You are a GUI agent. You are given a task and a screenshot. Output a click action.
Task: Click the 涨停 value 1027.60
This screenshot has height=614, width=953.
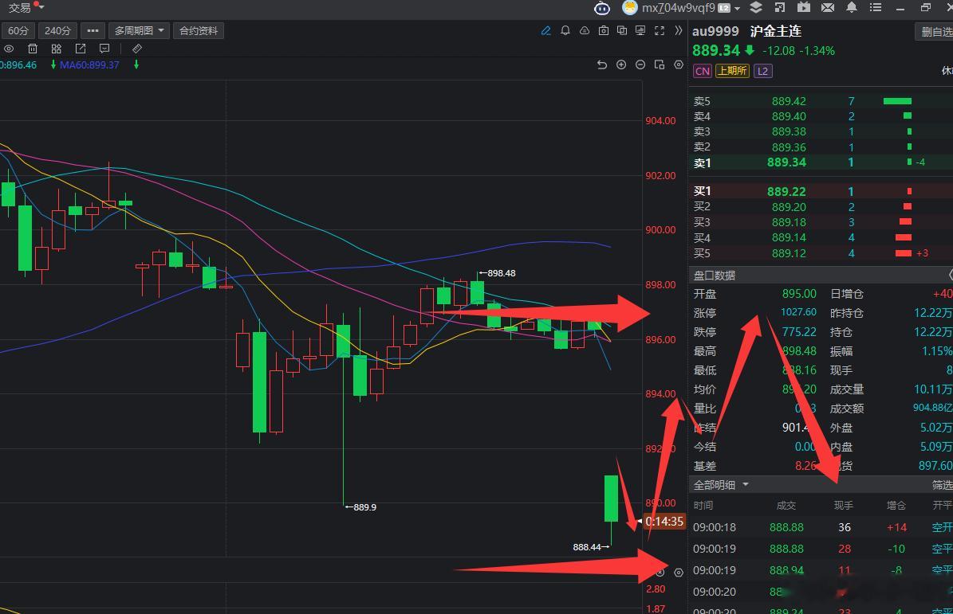tap(798, 312)
